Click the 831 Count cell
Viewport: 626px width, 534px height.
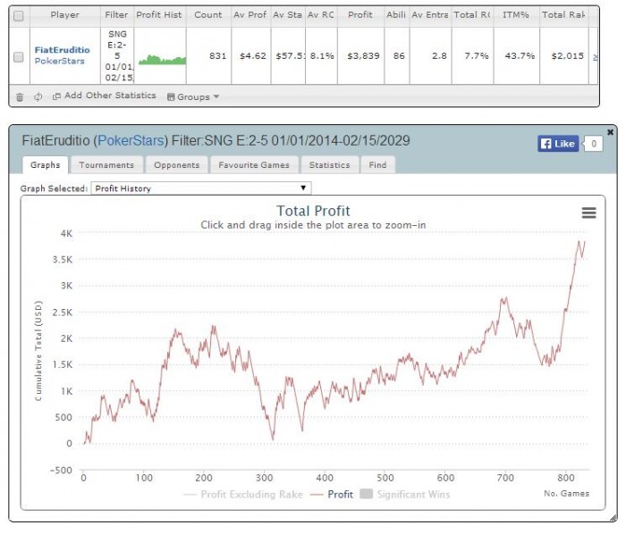pos(208,55)
